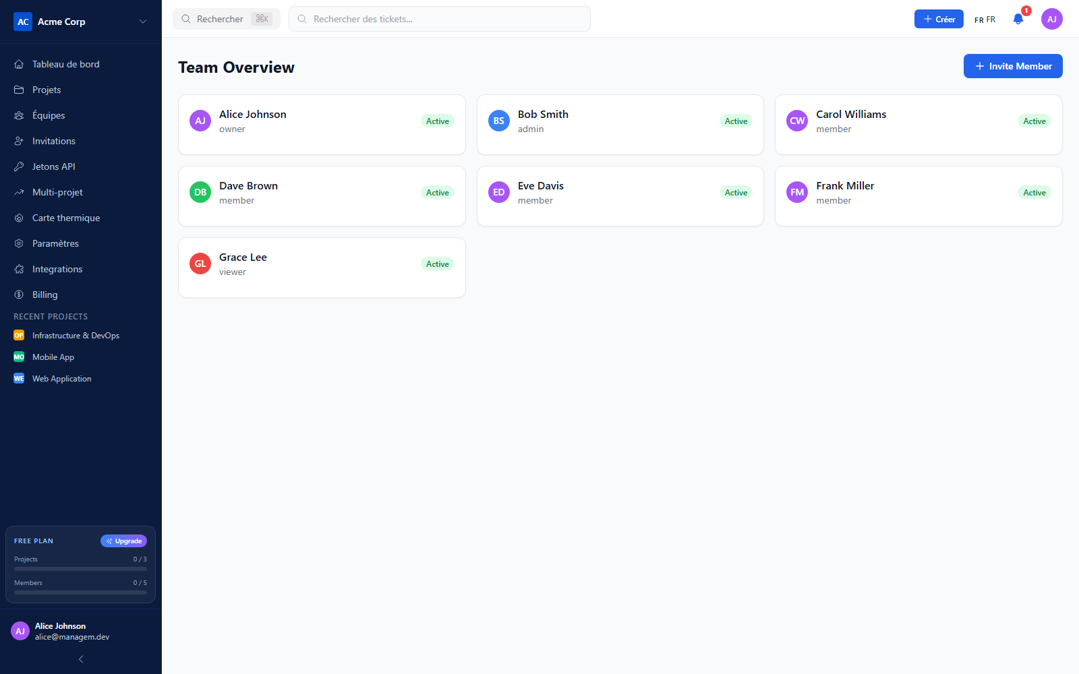
Task: Click the Members usage progress bar
Action: (80, 592)
